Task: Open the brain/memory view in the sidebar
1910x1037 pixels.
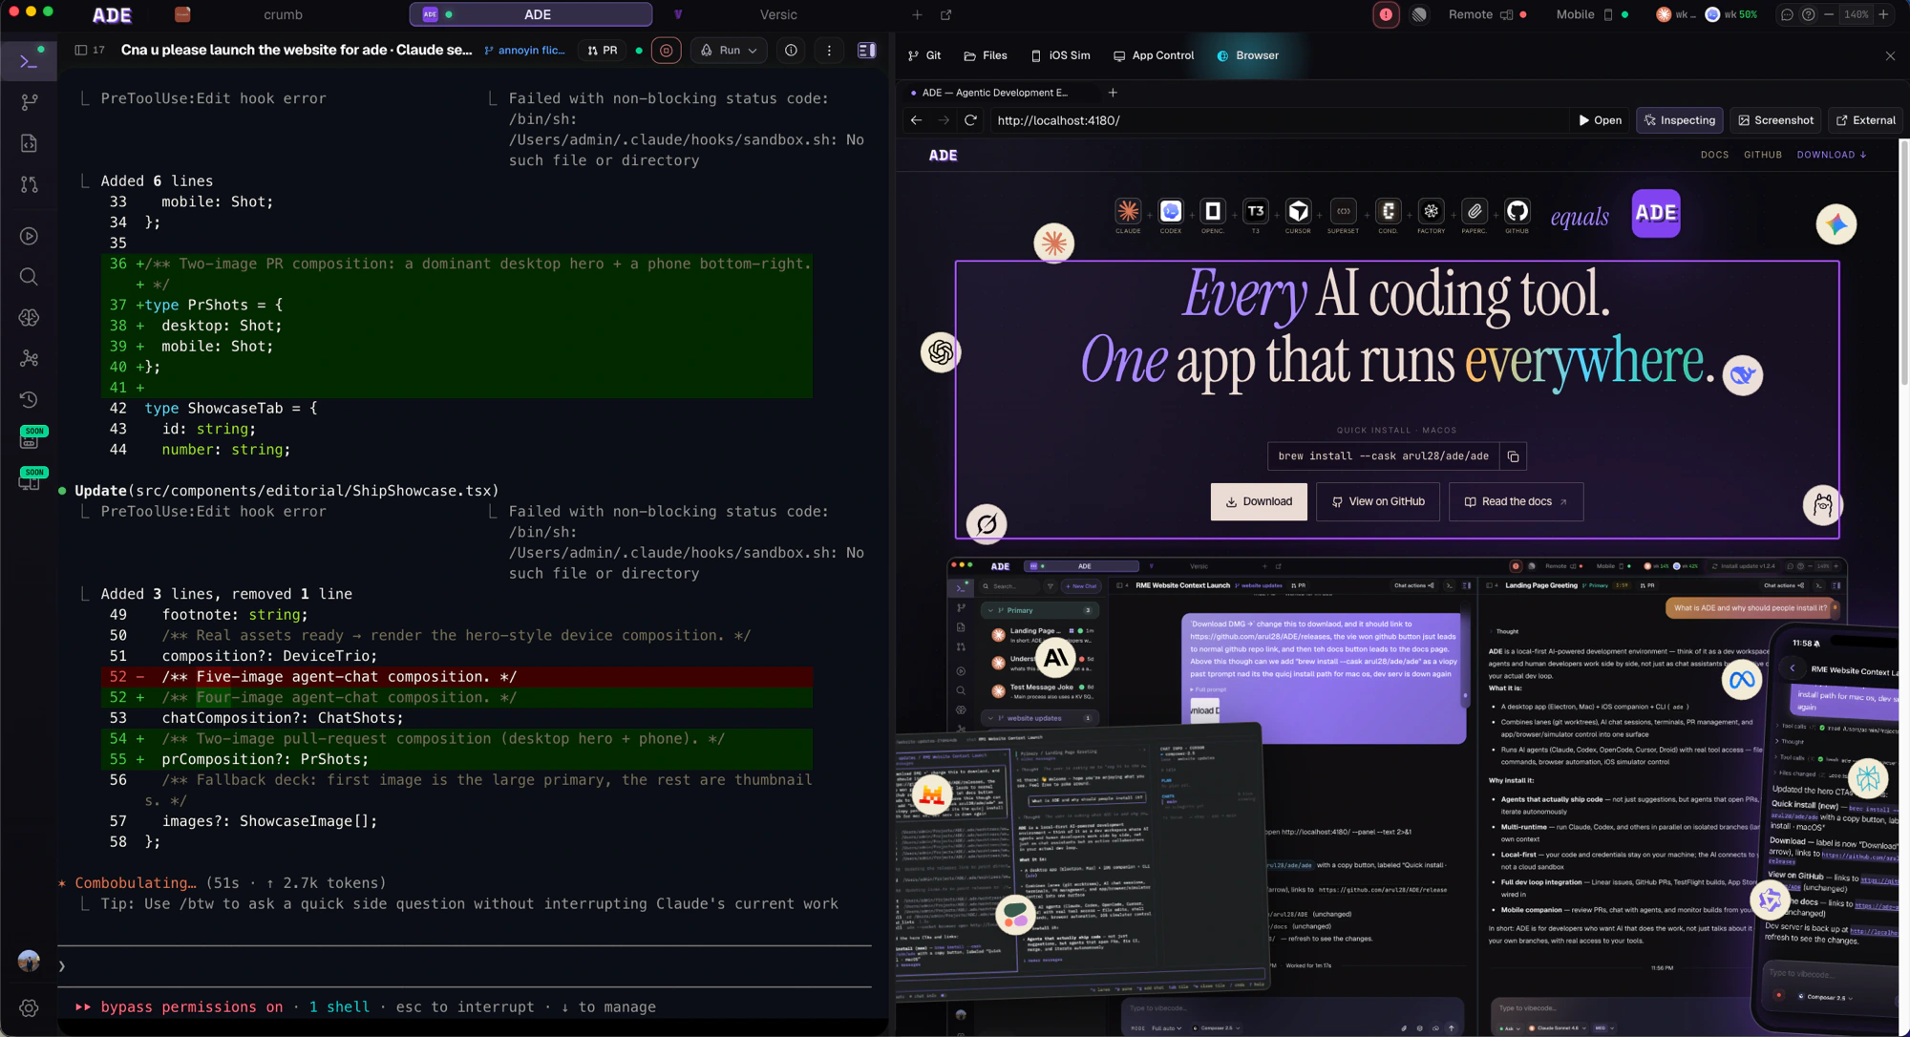Action: (x=29, y=318)
